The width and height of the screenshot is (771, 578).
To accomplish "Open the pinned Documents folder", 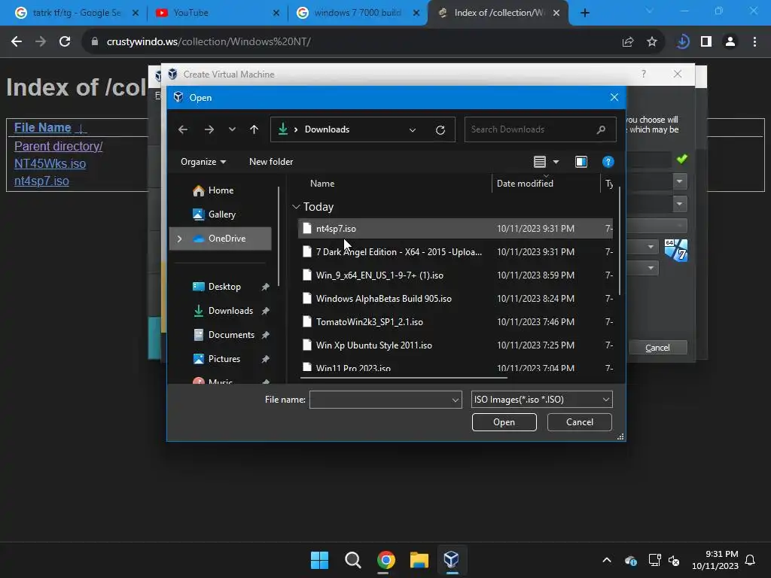I will pyautogui.click(x=231, y=335).
